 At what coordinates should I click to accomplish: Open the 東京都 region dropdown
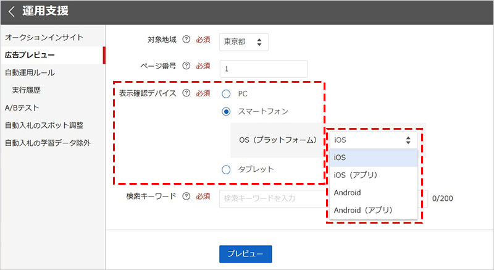click(x=244, y=43)
